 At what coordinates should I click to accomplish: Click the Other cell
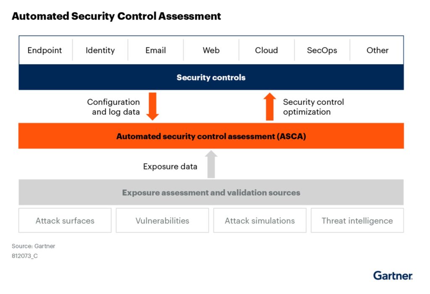(377, 50)
